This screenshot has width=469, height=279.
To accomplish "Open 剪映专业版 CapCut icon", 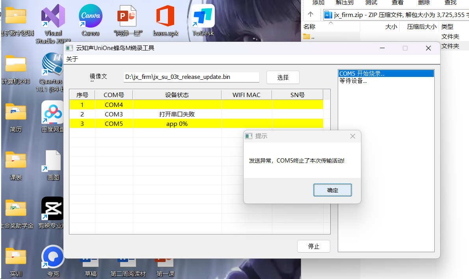I will [x=53, y=208].
